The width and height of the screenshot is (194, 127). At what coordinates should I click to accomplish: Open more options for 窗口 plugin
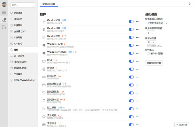point(137,61)
